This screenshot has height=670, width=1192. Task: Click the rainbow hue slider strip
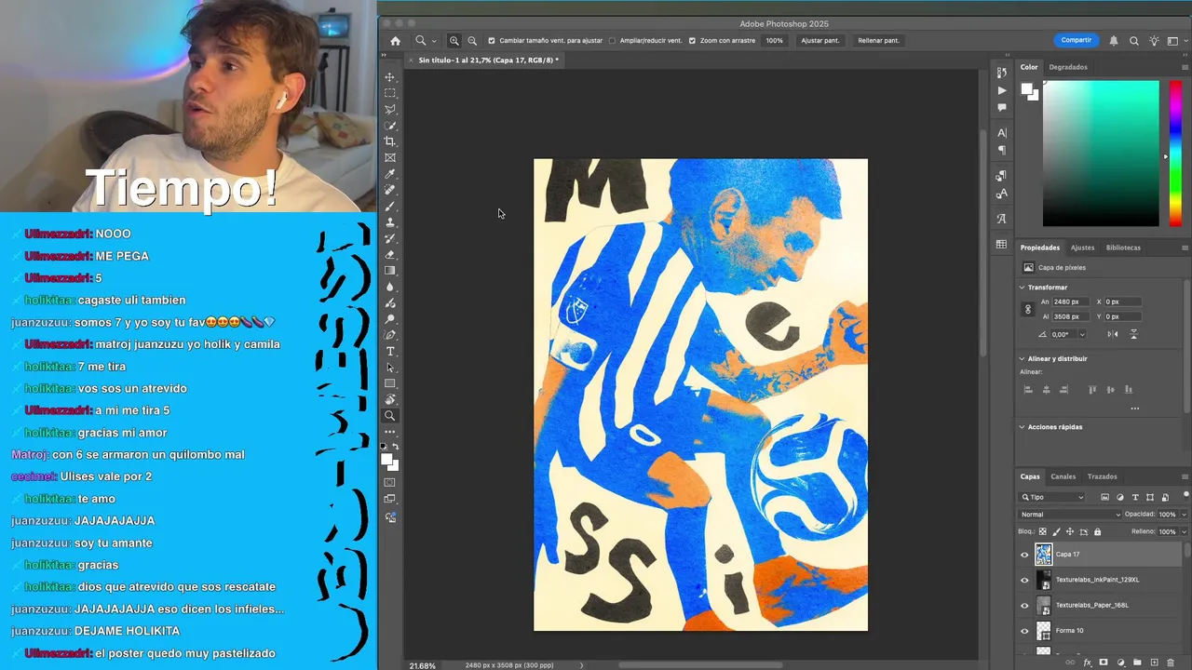point(1175,154)
